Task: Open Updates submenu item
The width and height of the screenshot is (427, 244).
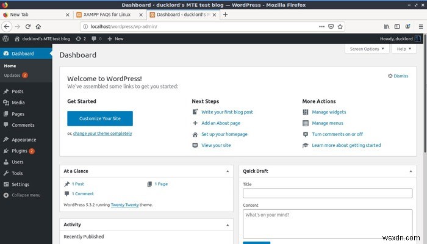Action: pos(16,75)
